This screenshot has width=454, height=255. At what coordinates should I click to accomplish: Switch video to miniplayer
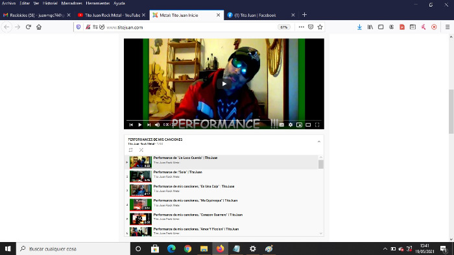[x=300, y=125]
